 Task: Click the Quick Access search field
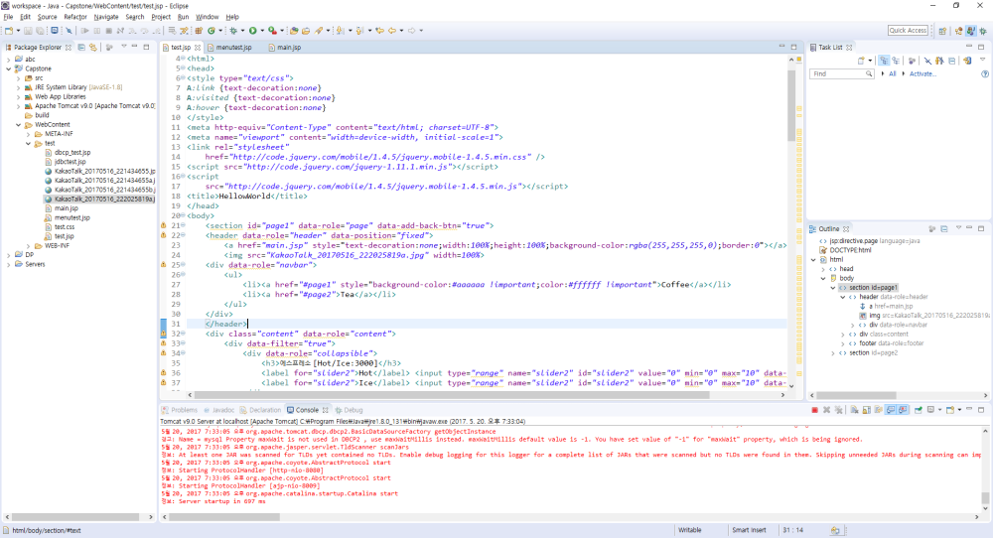point(908,31)
